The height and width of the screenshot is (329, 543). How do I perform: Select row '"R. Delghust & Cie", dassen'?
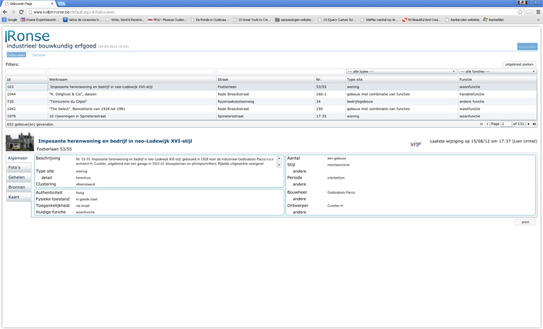(x=271, y=94)
